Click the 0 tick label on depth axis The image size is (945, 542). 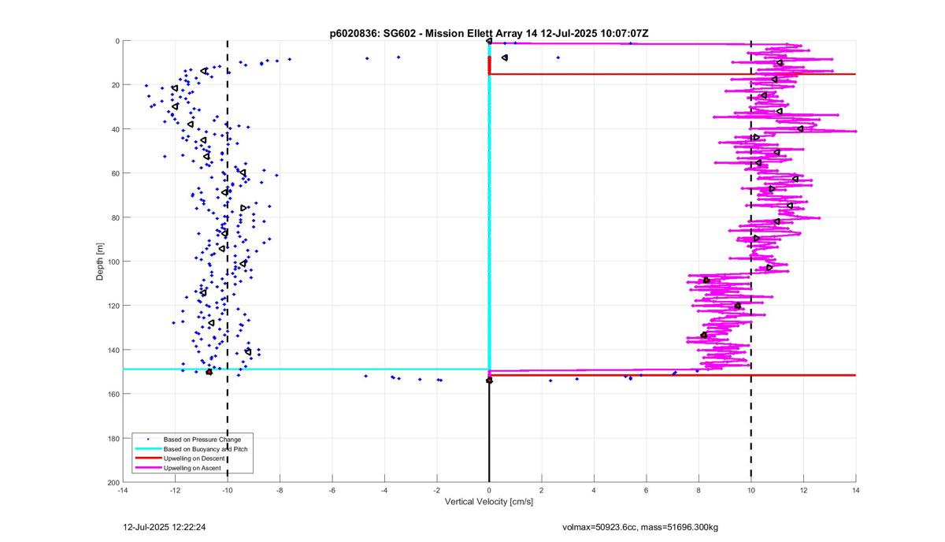coord(117,41)
